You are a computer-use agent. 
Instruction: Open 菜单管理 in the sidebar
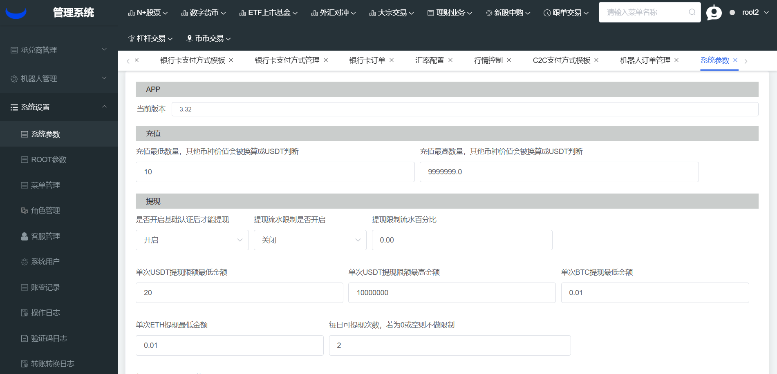45,185
